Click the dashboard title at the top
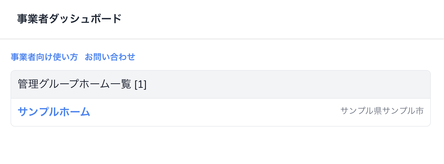 69,19
